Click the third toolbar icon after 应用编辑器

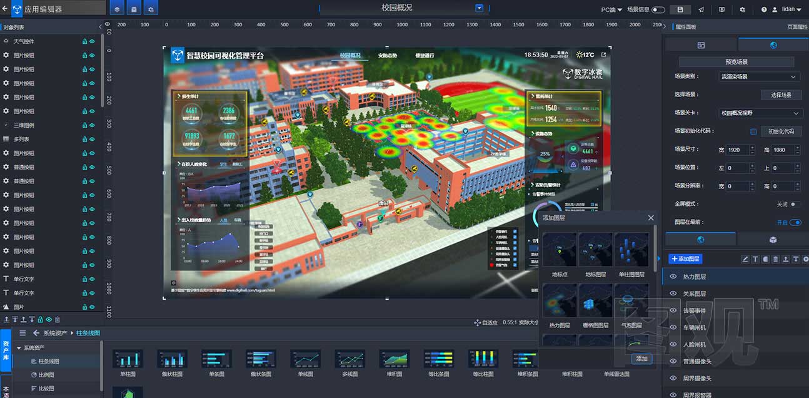click(x=151, y=9)
